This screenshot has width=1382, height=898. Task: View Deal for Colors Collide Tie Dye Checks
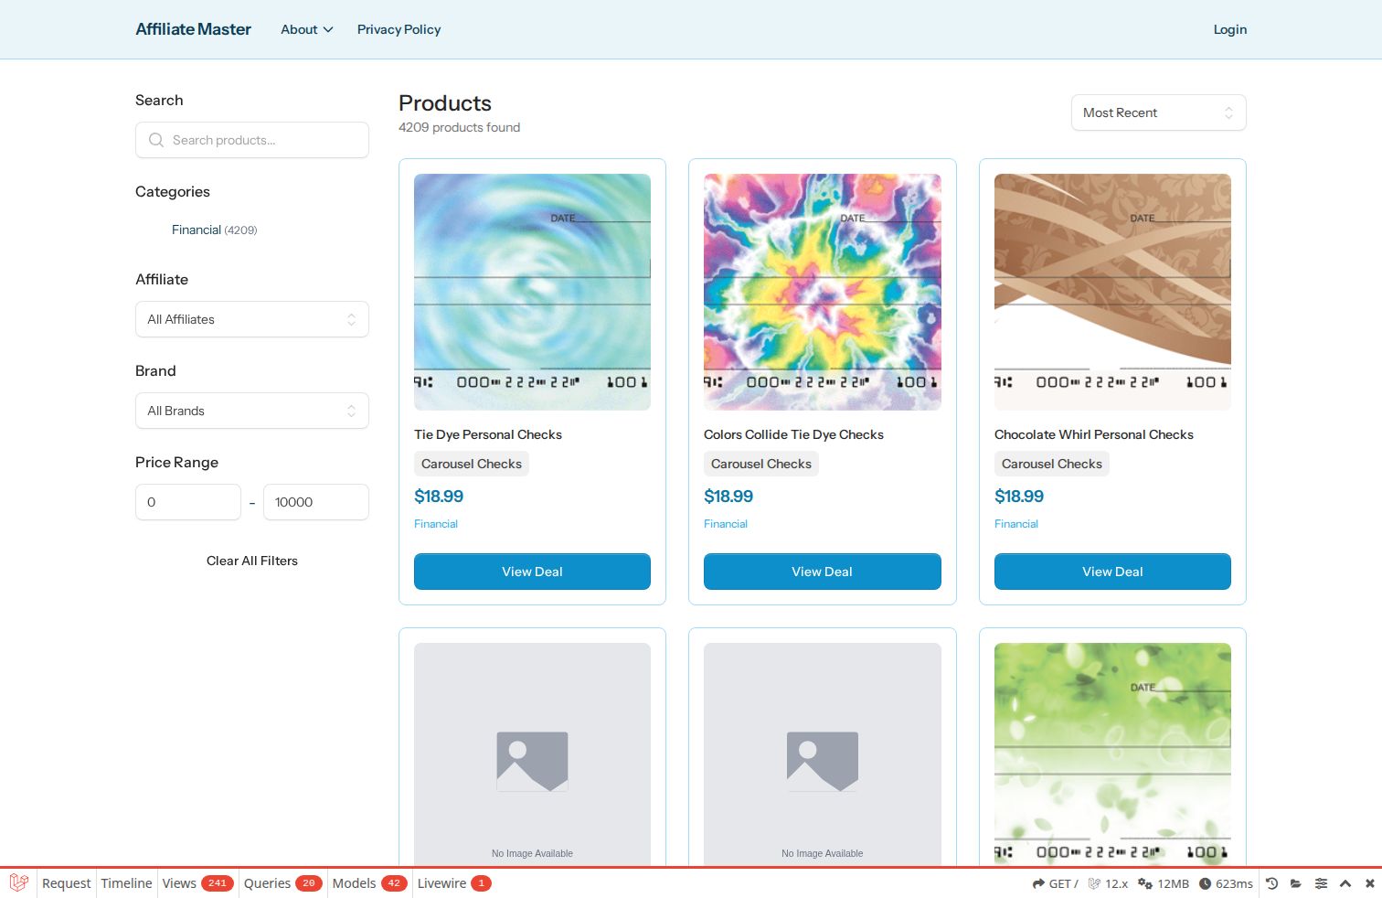click(822, 572)
